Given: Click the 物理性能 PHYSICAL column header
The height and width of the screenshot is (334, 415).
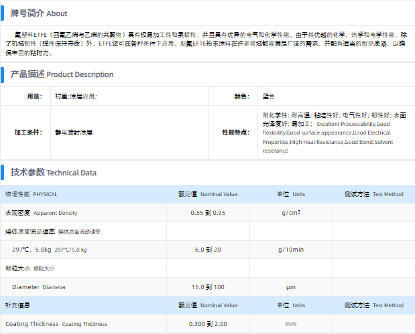Looking at the screenshot, I should click(x=32, y=194).
